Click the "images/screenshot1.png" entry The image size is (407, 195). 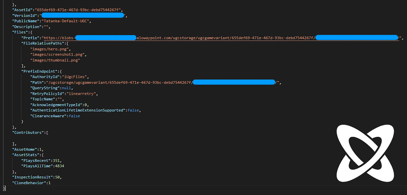point(58,54)
